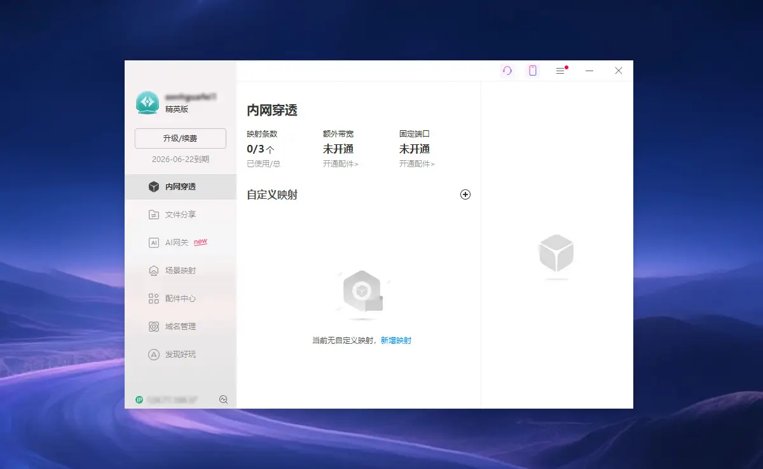Click the green IP badge icon
This screenshot has height=469, width=763.
[x=137, y=399]
